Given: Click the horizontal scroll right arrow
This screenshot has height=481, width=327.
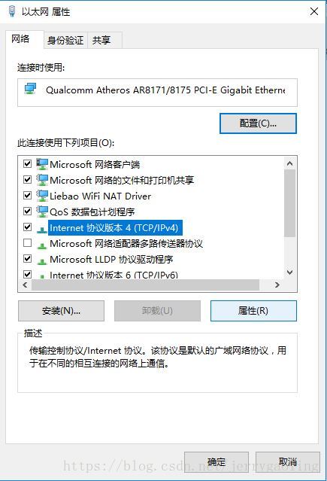Looking at the screenshot, I should [277, 285].
